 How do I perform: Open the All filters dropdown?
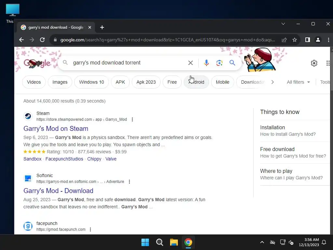[299, 82]
